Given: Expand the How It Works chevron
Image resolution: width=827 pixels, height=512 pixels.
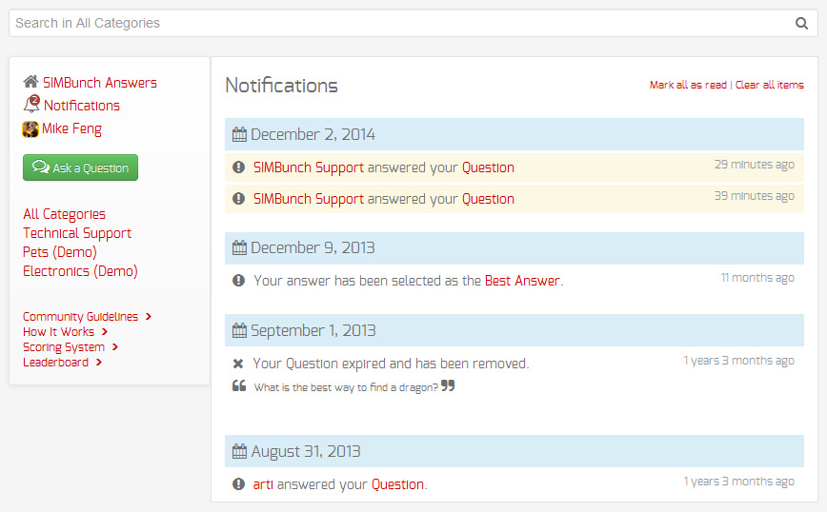Looking at the screenshot, I should pyautogui.click(x=105, y=332).
